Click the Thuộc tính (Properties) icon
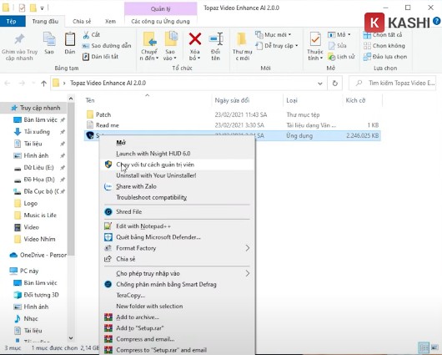This screenshot has height=355, width=442. tap(315, 39)
